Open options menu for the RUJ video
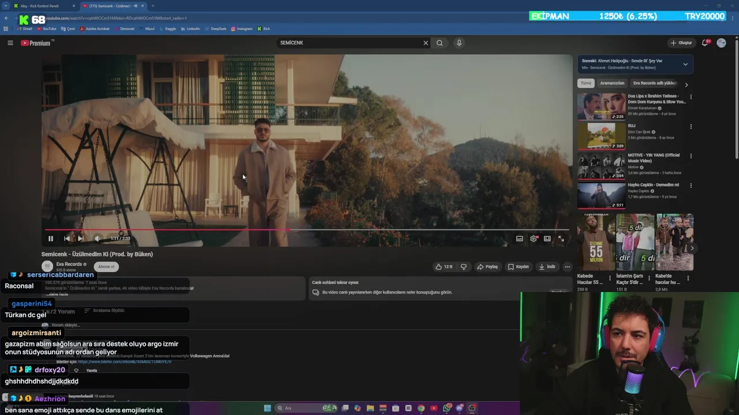The width and height of the screenshot is (739, 415). click(691, 127)
